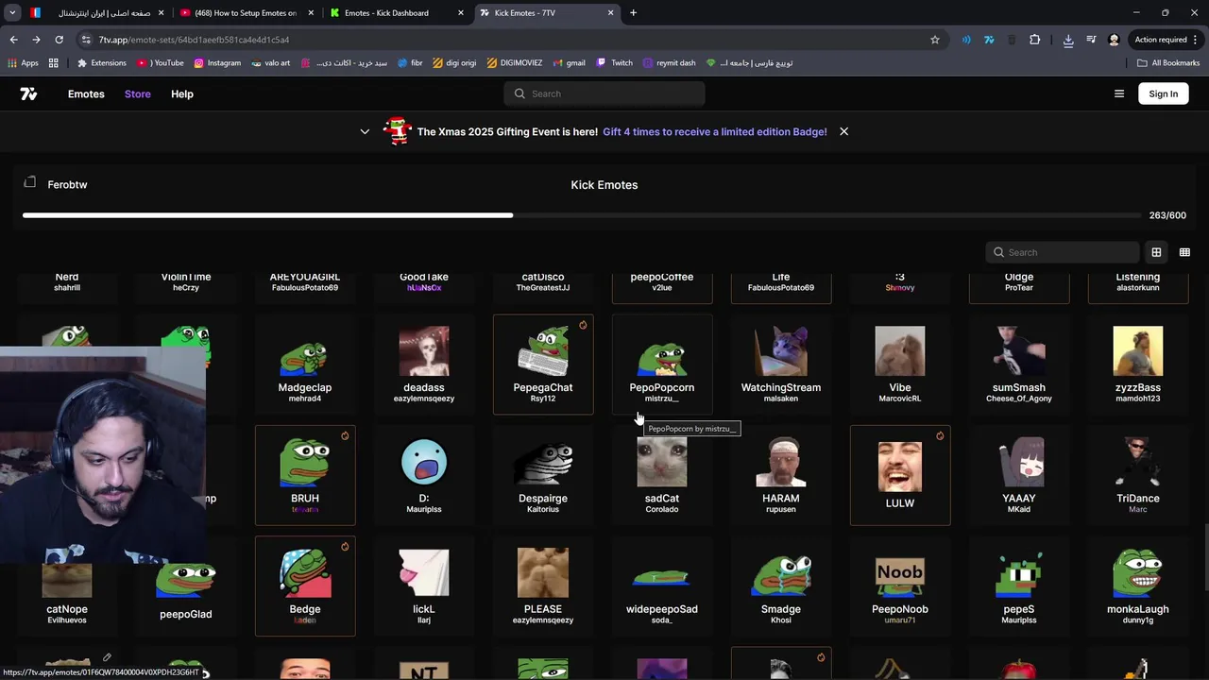Open the YAAAY emote
This screenshot has height=680, width=1209.
(x=1019, y=475)
